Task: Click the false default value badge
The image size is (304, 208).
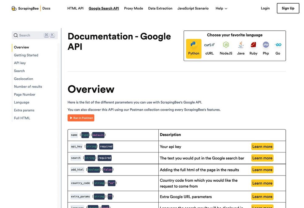Action: point(108,170)
